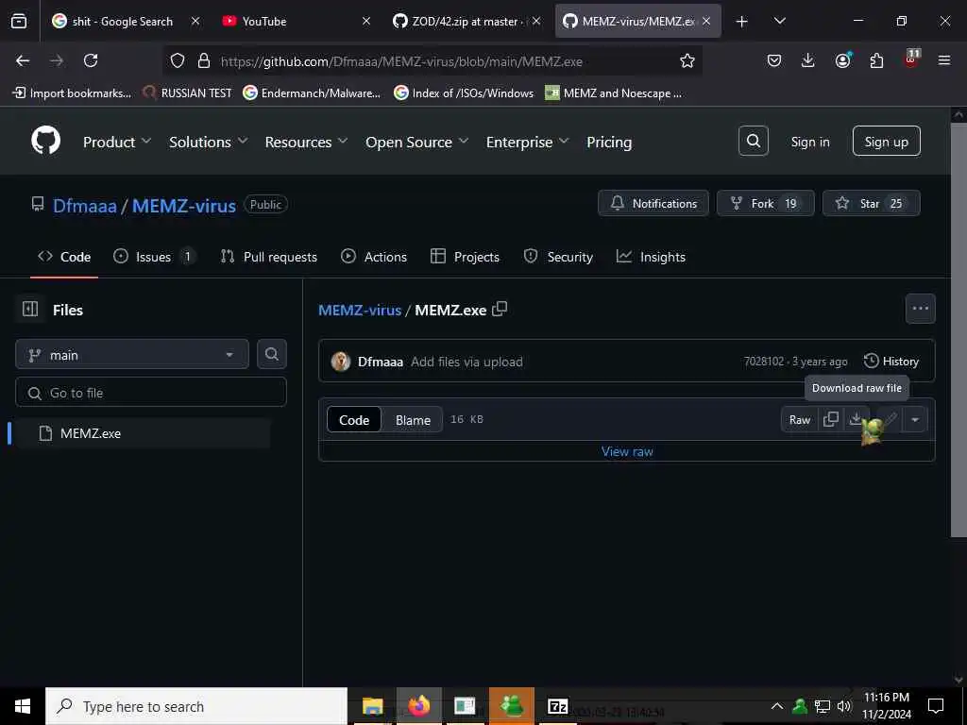Show tracking protection shield info
The image size is (967, 725).
point(178,60)
